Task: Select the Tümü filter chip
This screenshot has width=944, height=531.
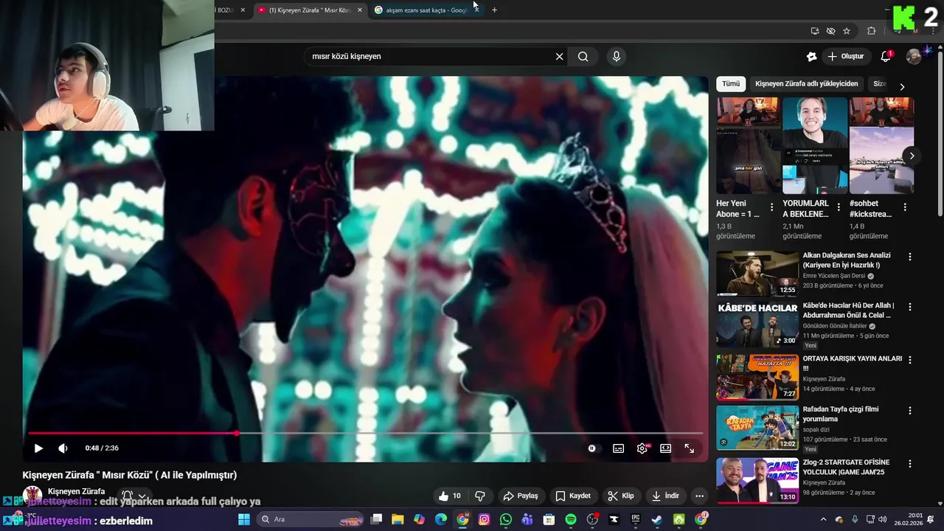Action: pyautogui.click(x=731, y=84)
